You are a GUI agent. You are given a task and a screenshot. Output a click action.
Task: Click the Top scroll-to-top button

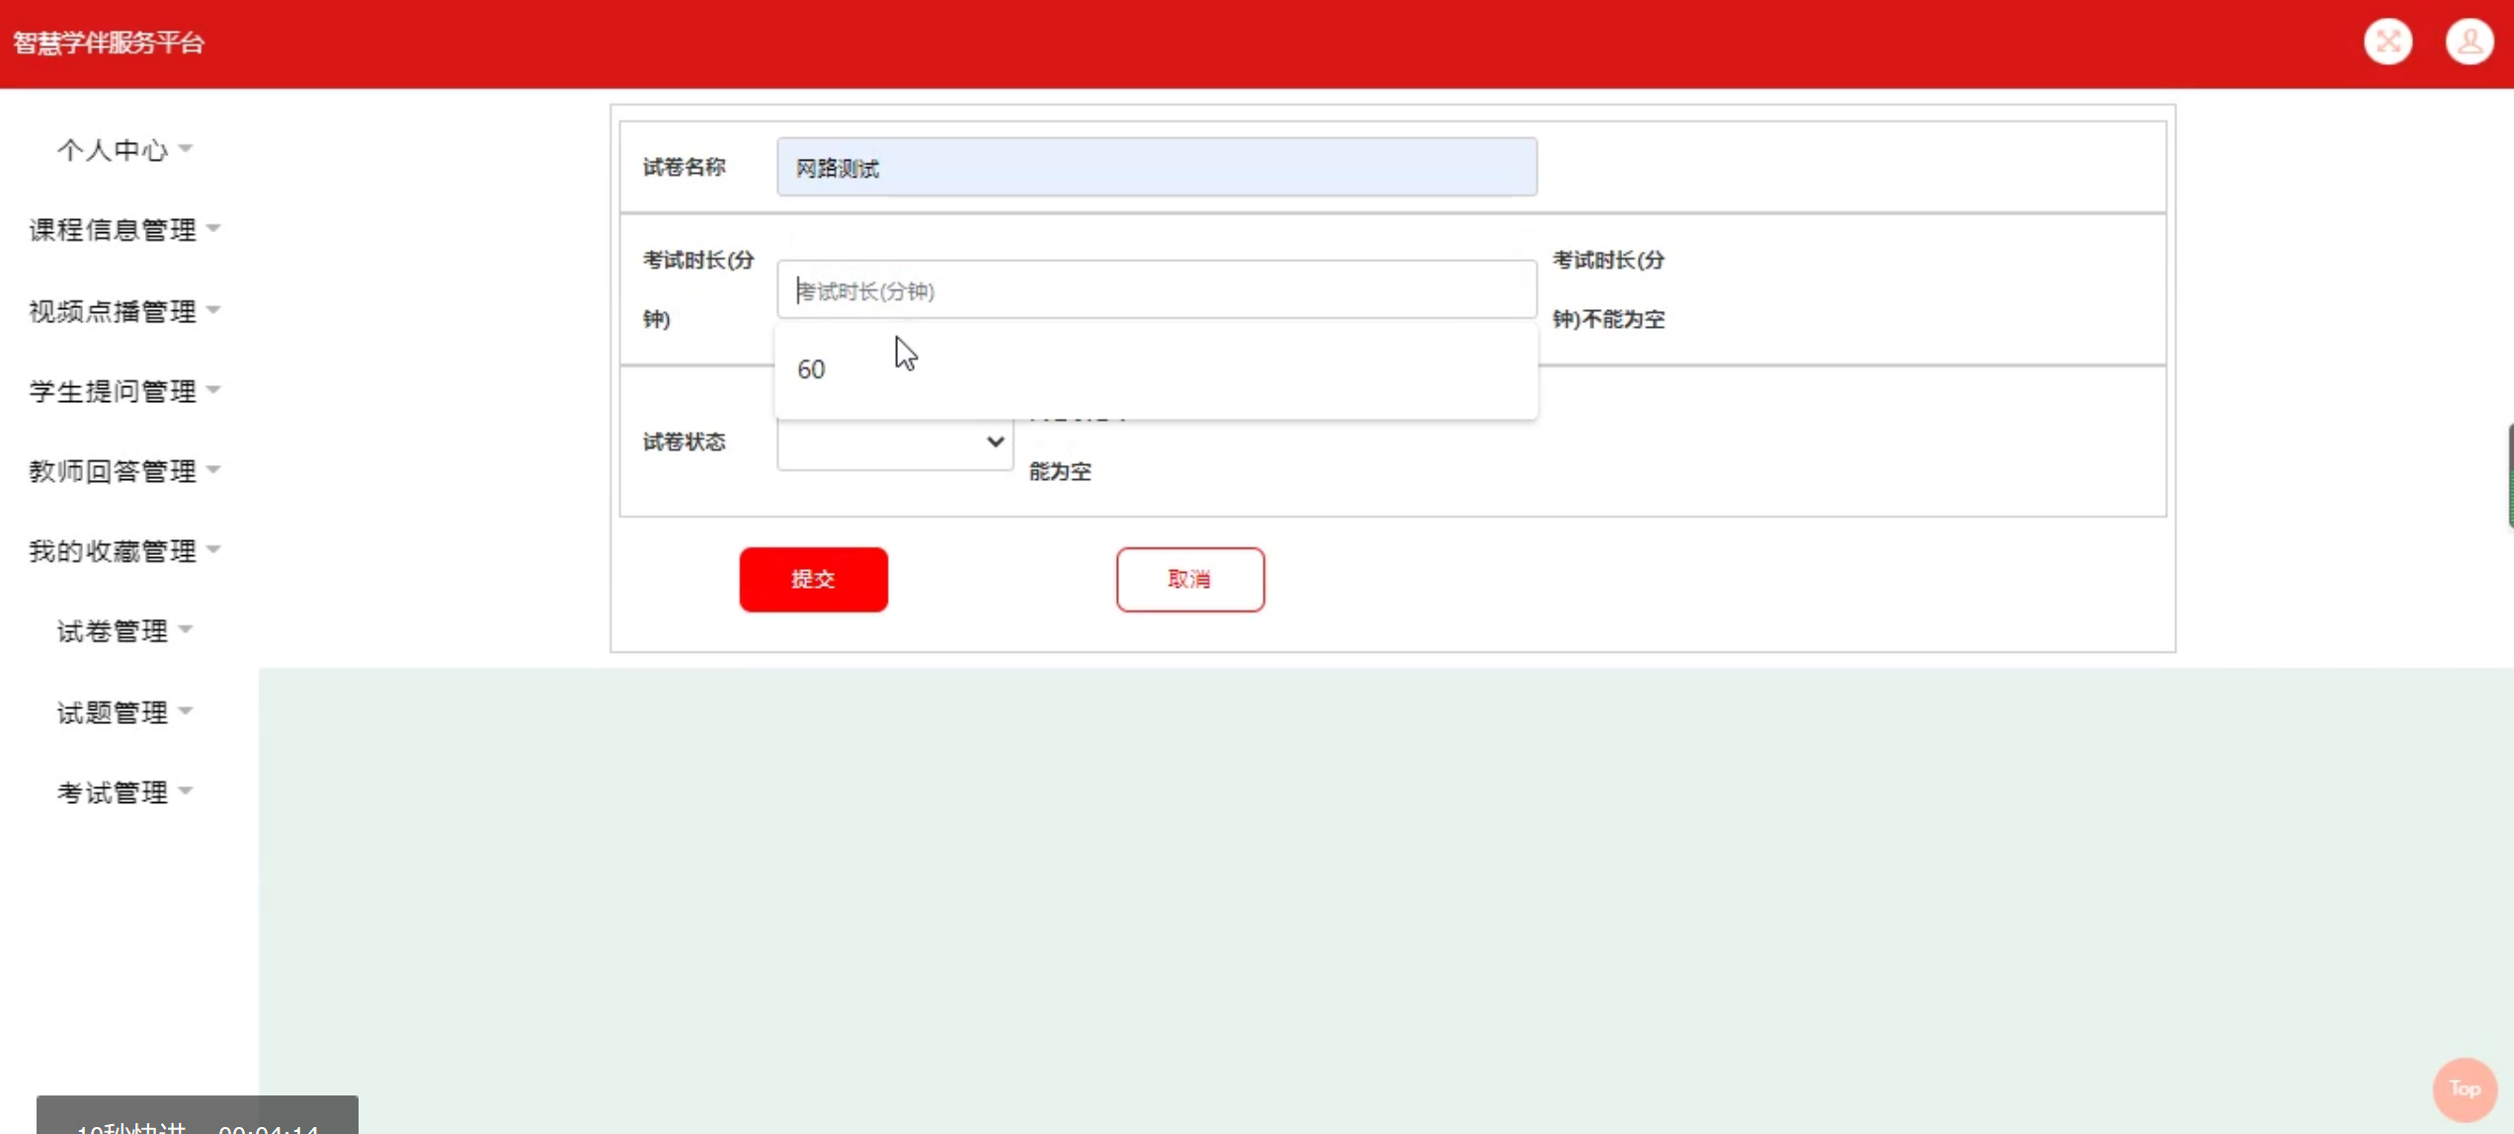tap(2464, 1089)
